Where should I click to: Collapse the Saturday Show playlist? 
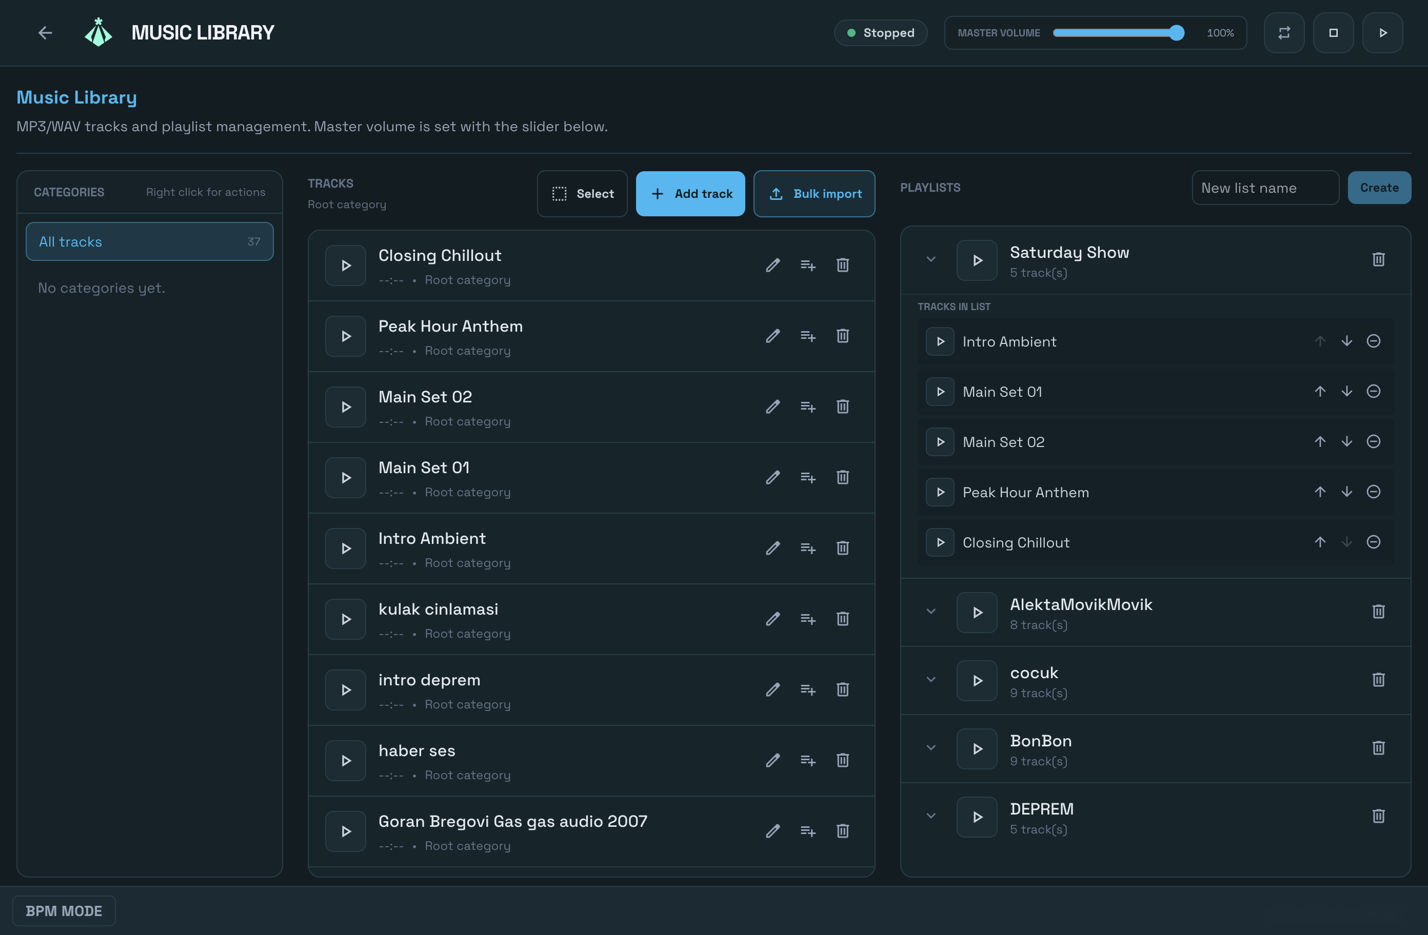pos(930,260)
